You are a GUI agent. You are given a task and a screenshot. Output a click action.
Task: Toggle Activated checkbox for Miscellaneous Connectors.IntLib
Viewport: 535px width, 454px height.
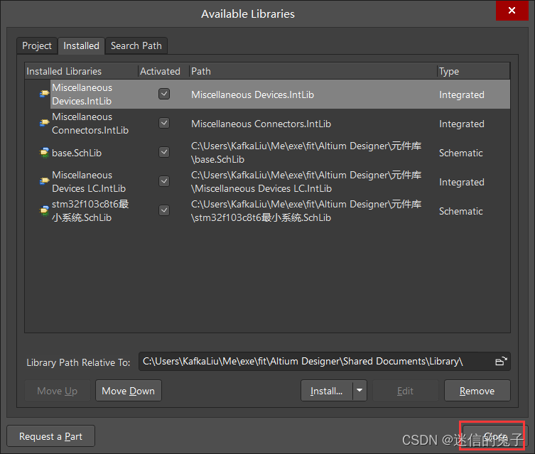(164, 124)
